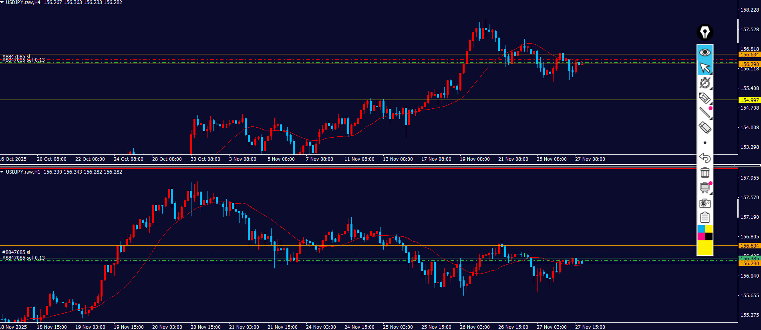This screenshot has height=330, width=761.
Task: Toggle the crossed-out stopwatch timer tool
Action: pos(705,83)
